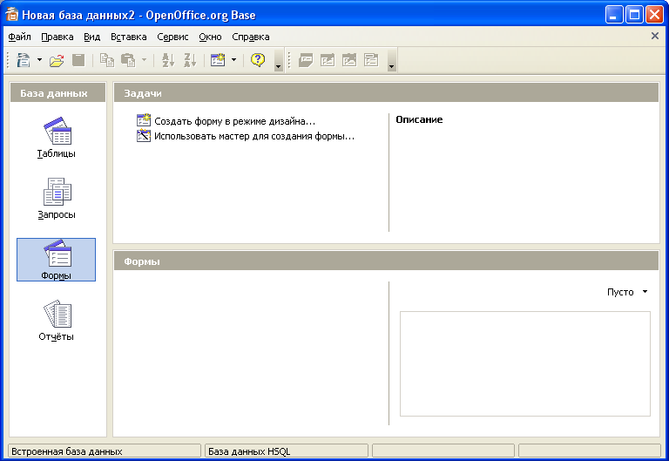
Task: Select Отчёты in the database pane
Action: (x=57, y=321)
